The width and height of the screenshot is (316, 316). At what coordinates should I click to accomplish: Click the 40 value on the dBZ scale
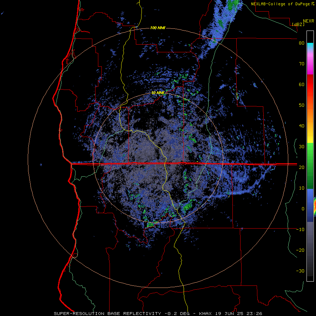pos(302,126)
